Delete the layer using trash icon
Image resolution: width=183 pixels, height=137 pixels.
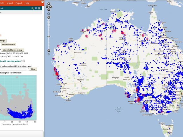[39, 8]
